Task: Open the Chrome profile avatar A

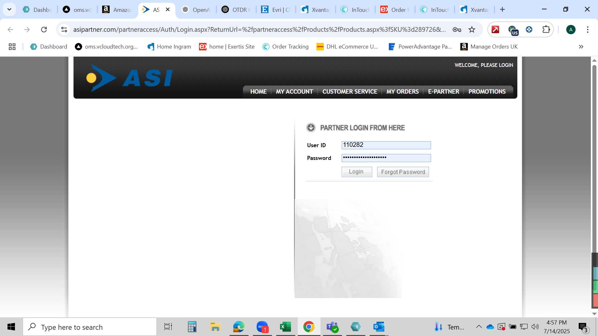Action: coord(571,30)
